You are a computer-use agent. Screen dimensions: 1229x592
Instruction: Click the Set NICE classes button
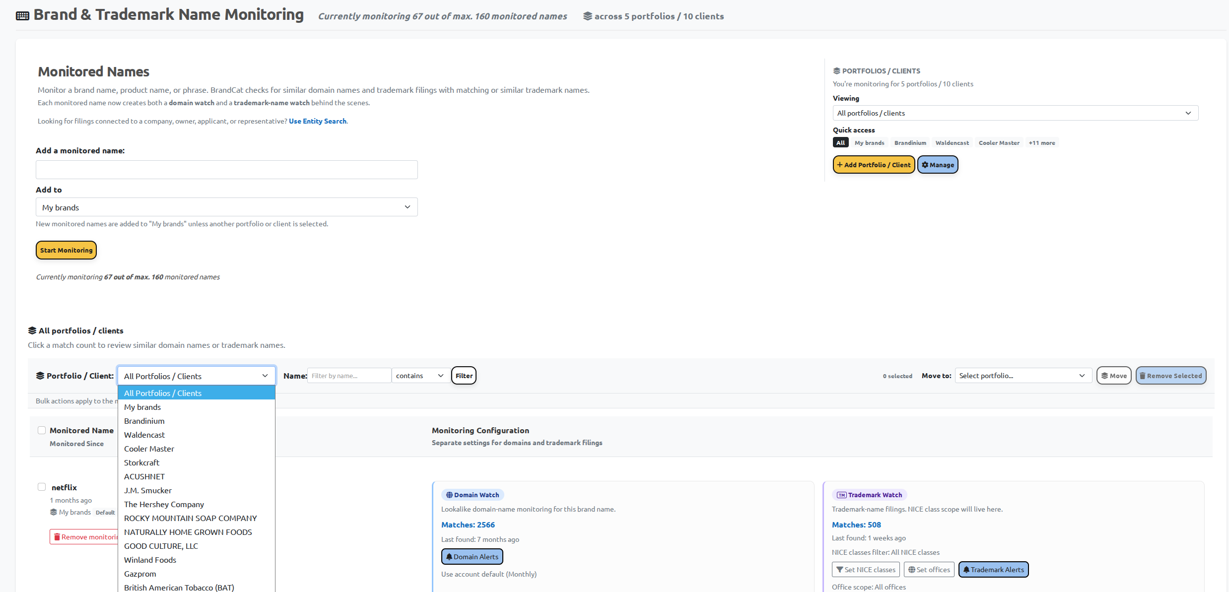click(866, 570)
